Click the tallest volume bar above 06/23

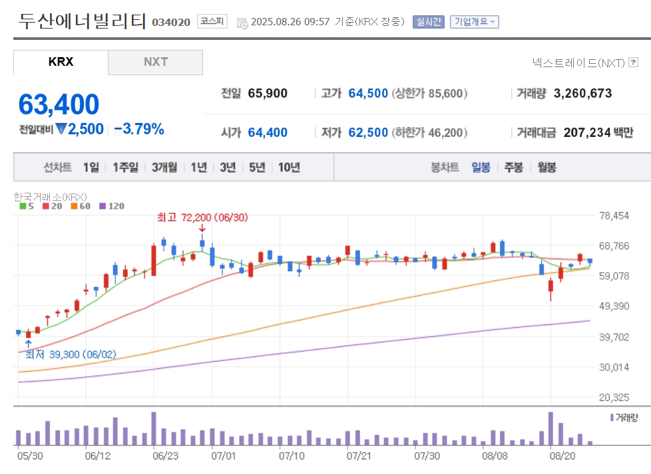[154, 428]
